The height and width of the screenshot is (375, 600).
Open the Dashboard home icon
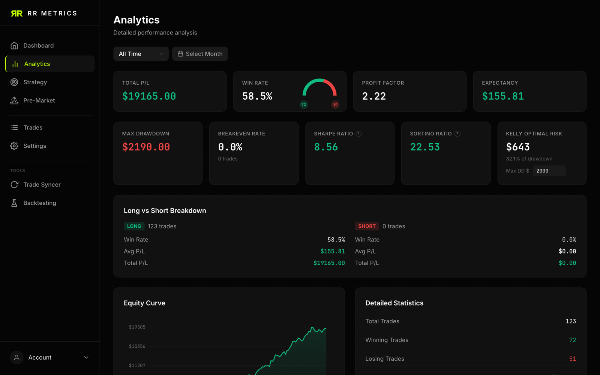click(x=14, y=45)
